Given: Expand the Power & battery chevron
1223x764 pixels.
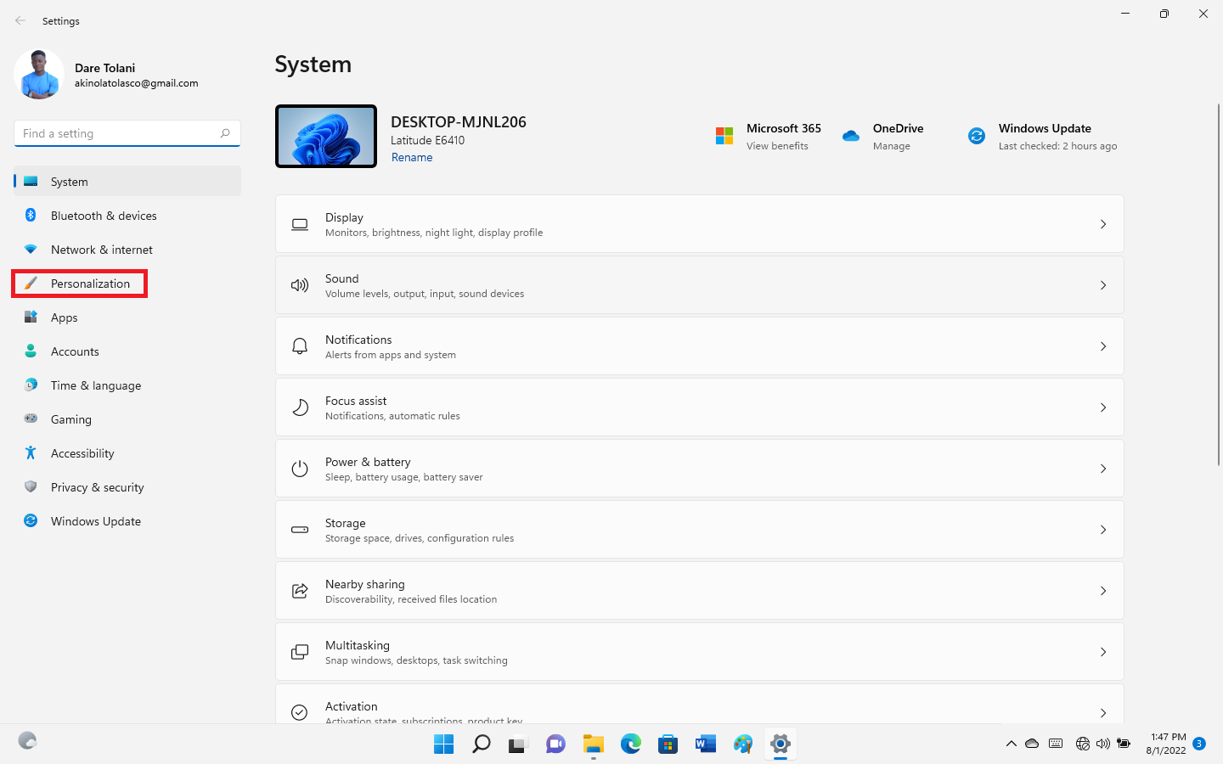Looking at the screenshot, I should tap(1103, 469).
